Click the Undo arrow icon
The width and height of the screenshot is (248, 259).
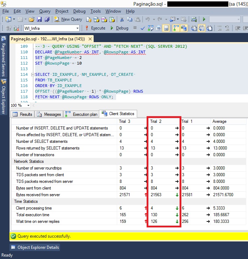(x=148, y=19)
